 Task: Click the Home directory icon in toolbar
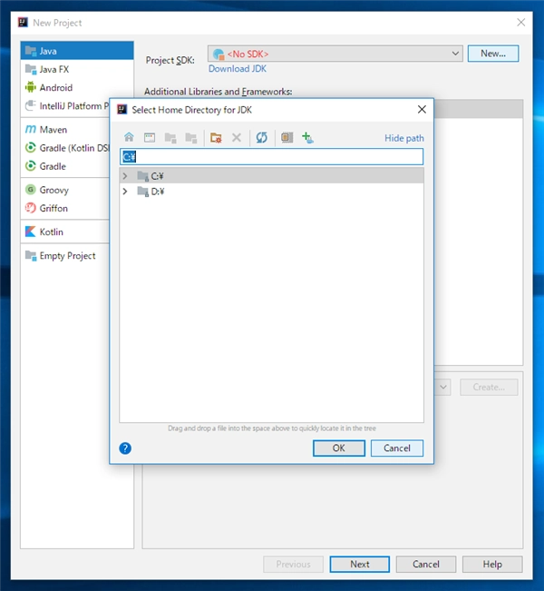(129, 137)
